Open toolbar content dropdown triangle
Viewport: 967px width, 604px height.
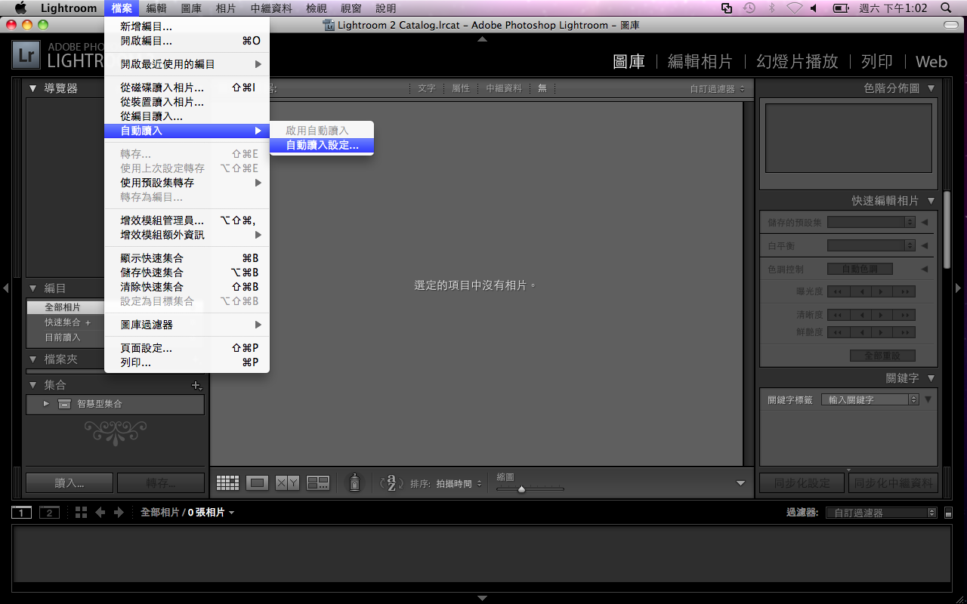740,483
